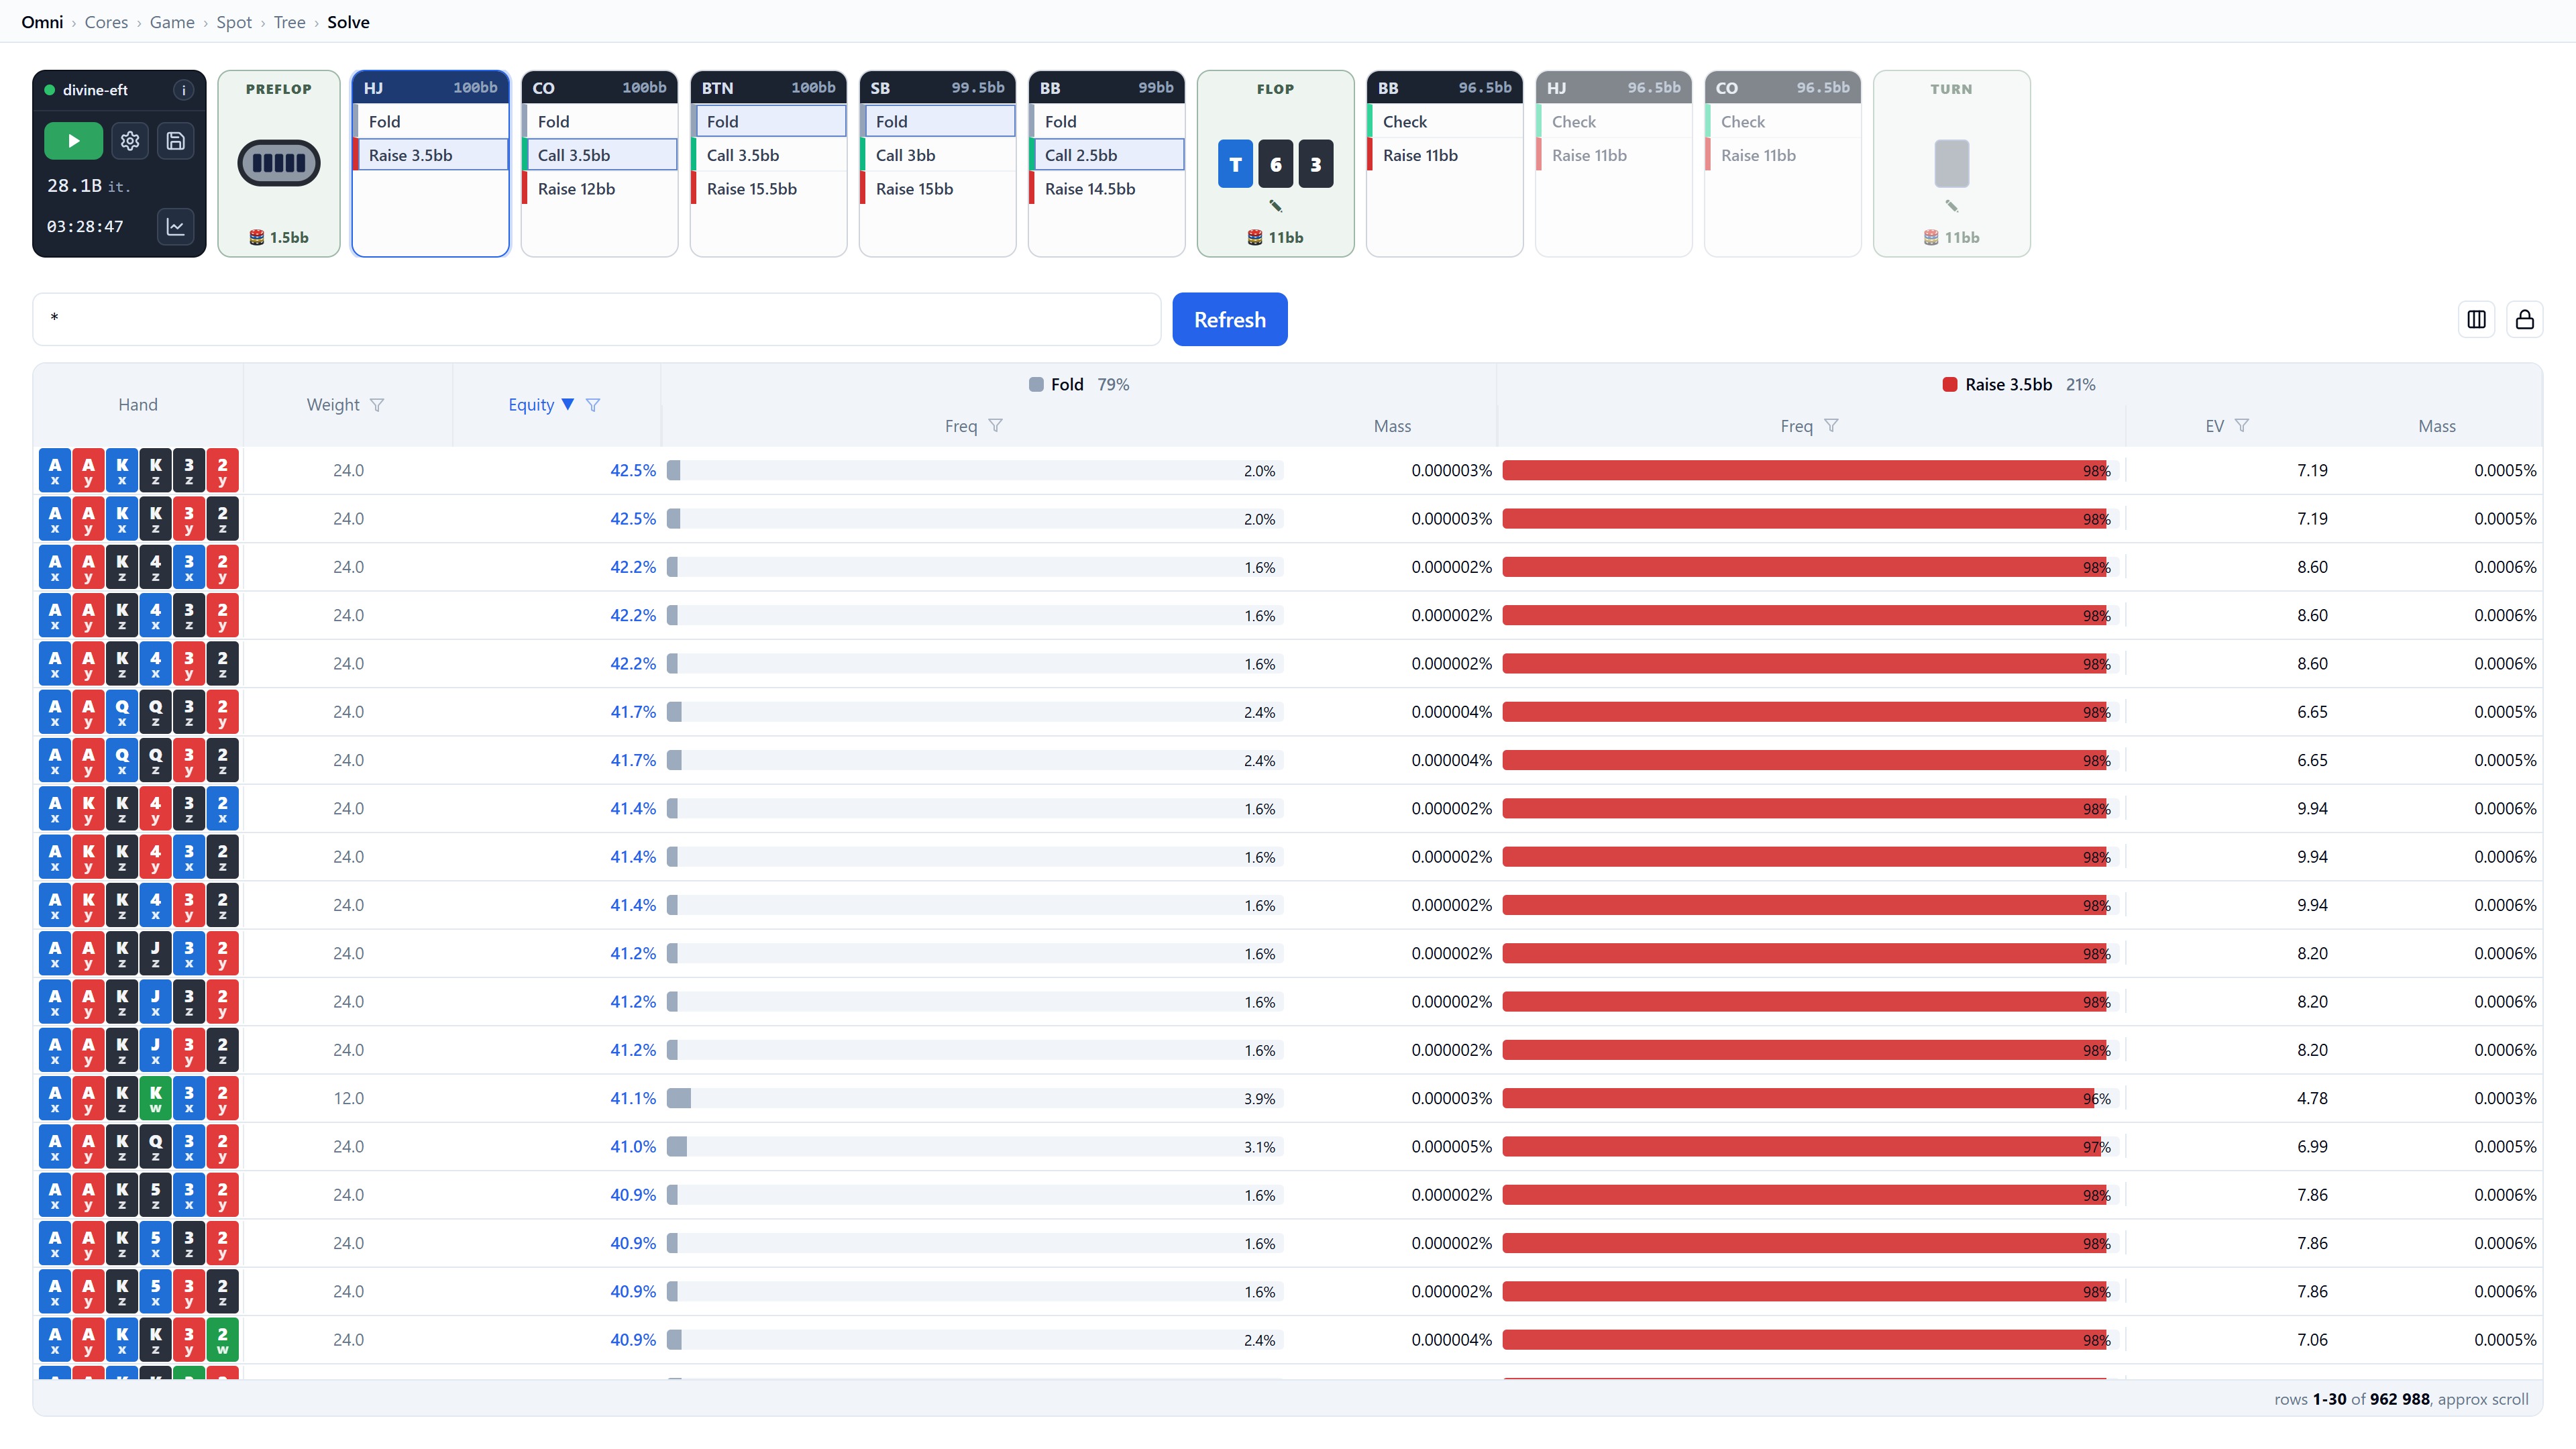2576x1449 pixels.
Task: Click the preflop chip stack icon
Action: 278,163
